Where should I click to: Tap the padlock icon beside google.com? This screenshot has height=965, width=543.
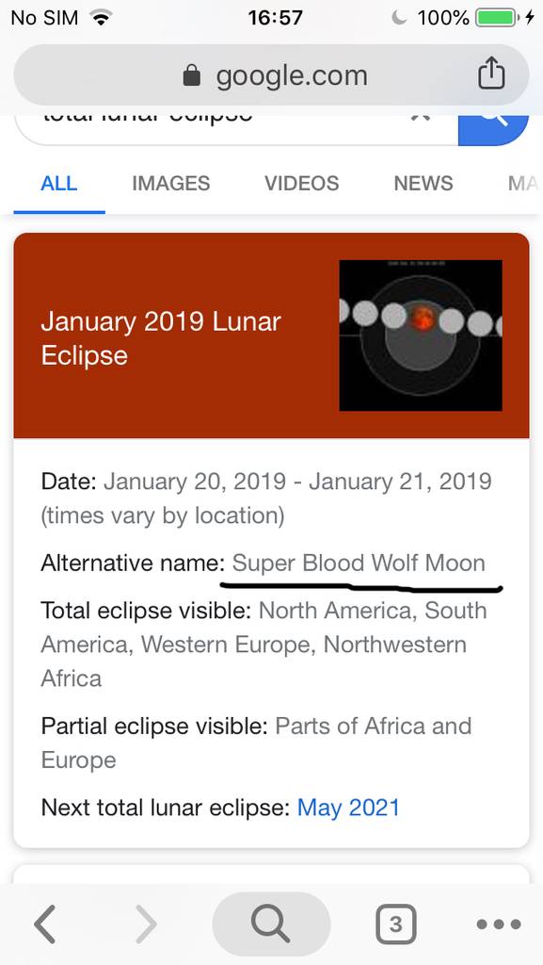[192, 76]
